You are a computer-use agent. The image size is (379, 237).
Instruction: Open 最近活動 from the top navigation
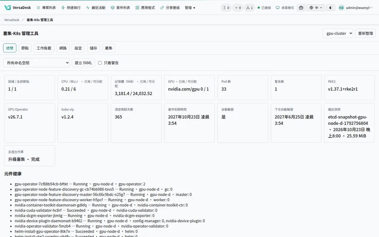click(96, 8)
